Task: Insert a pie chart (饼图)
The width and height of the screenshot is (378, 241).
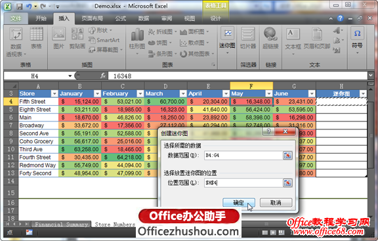Action: point(159,43)
